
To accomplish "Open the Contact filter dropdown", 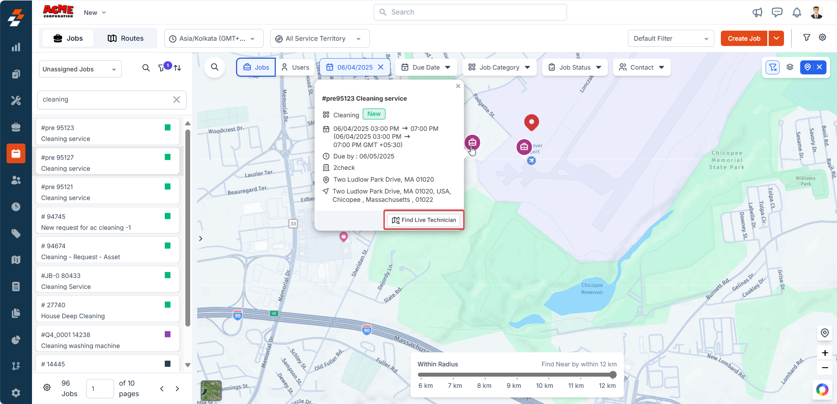I will pos(642,67).
